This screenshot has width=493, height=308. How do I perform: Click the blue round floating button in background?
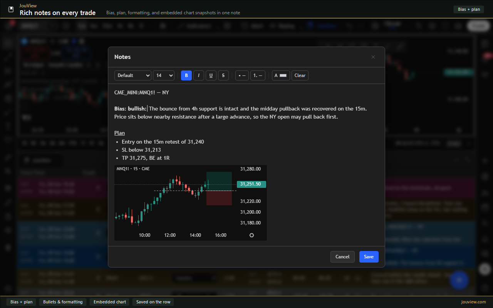pyautogui.click(x=459, y=280)
